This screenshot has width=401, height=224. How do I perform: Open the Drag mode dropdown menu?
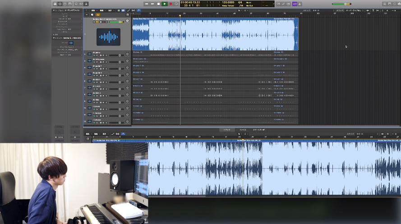coord(354,10)
